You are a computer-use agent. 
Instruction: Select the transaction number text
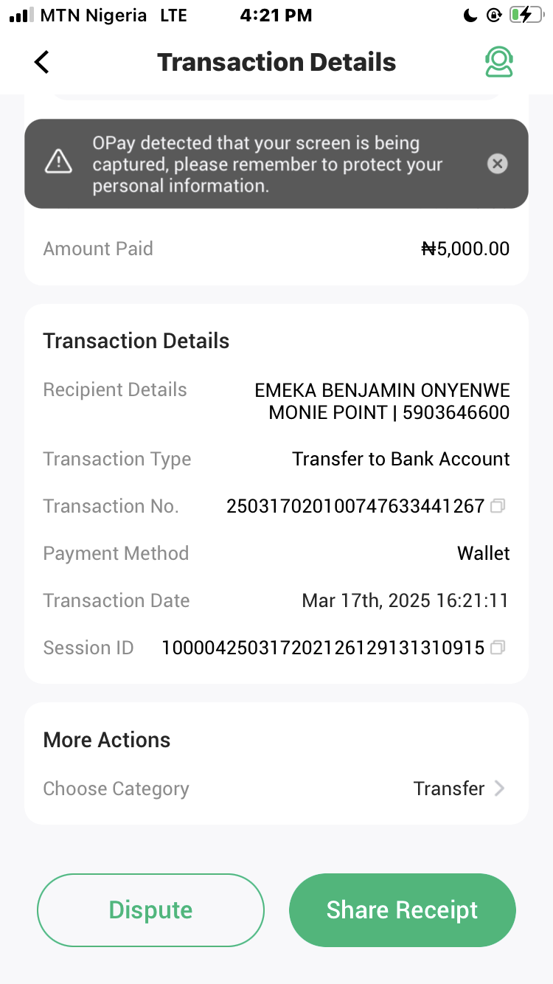pos(355,506)
